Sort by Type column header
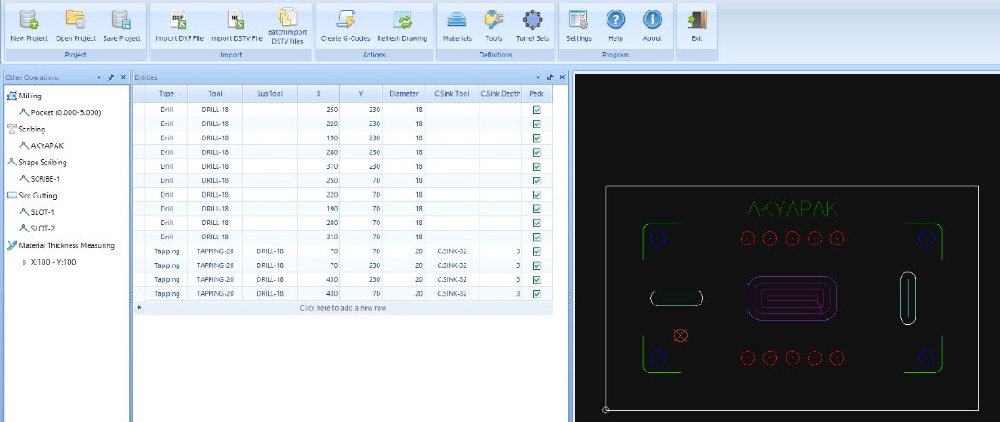This screenshot has width=1000, height=422. [166, 94]
